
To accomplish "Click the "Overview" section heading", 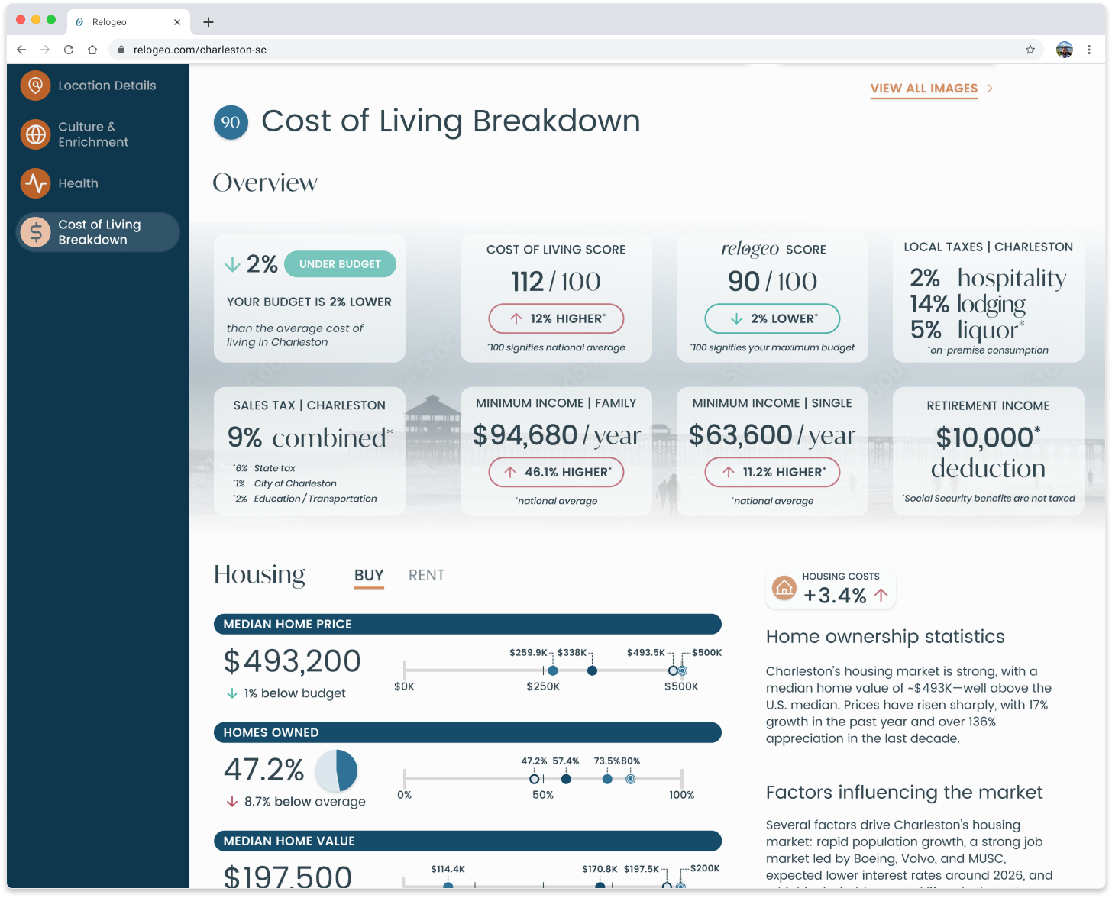I will coord(265,183).
